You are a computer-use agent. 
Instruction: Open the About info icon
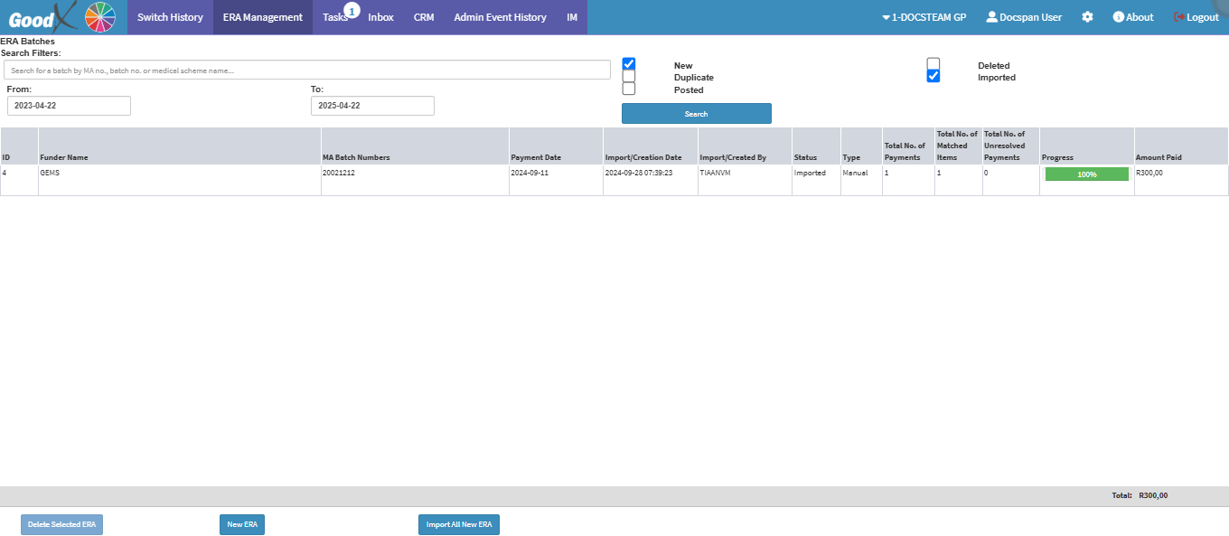(1118, 17)
